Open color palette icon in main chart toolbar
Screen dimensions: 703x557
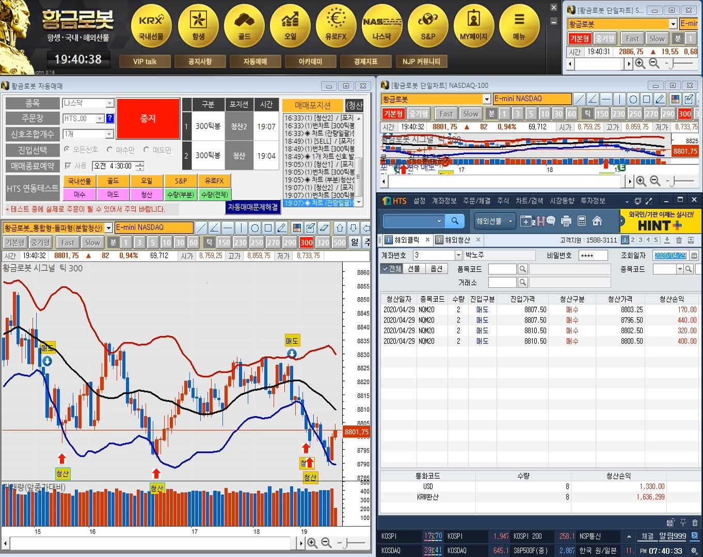point(297,227)
